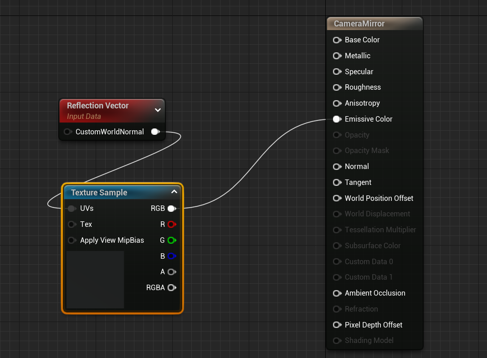This screenshot has height=358, width=487.
Task: Select the CameraMirror node title bar
Action: 375,24
